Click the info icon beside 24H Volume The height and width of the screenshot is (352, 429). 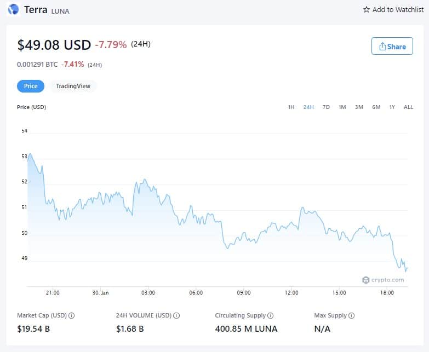click(177, 316)
